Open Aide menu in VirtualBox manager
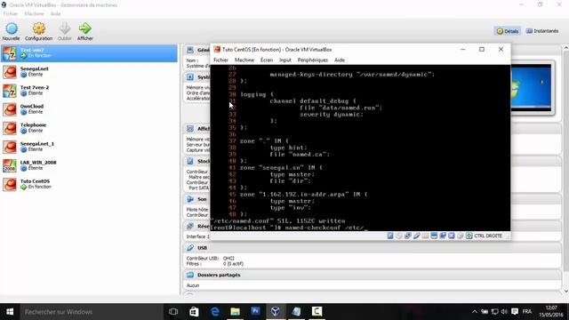Viewport: 569px width, 320px height. [55, 14]
